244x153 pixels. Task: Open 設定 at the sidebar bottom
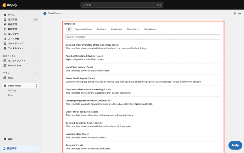10,139
